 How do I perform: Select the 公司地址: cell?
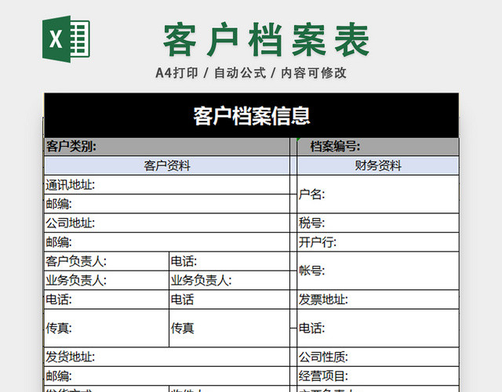[167, 223]
